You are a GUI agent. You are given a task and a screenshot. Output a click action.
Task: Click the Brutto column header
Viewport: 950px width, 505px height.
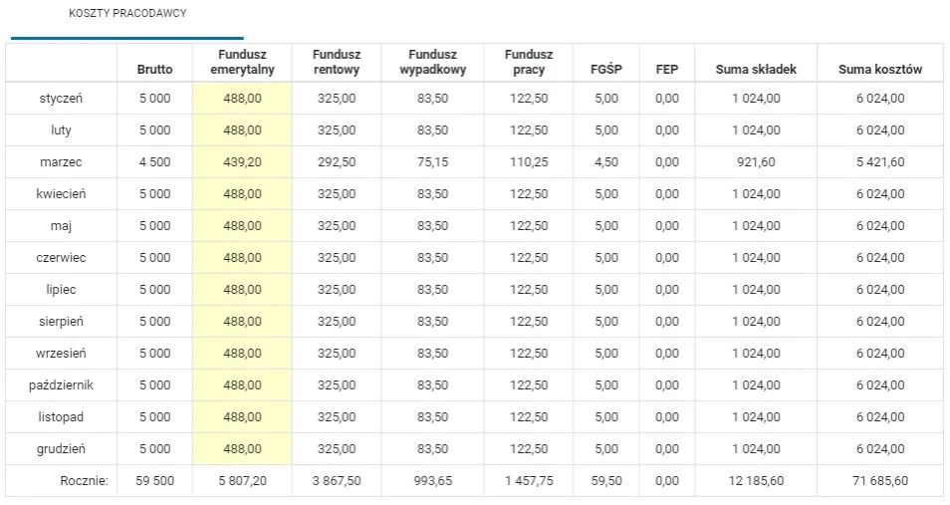pyautogui.click(x=154, y=70)
